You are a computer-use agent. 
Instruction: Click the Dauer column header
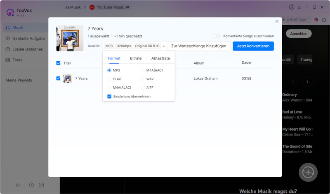(246, 62)
